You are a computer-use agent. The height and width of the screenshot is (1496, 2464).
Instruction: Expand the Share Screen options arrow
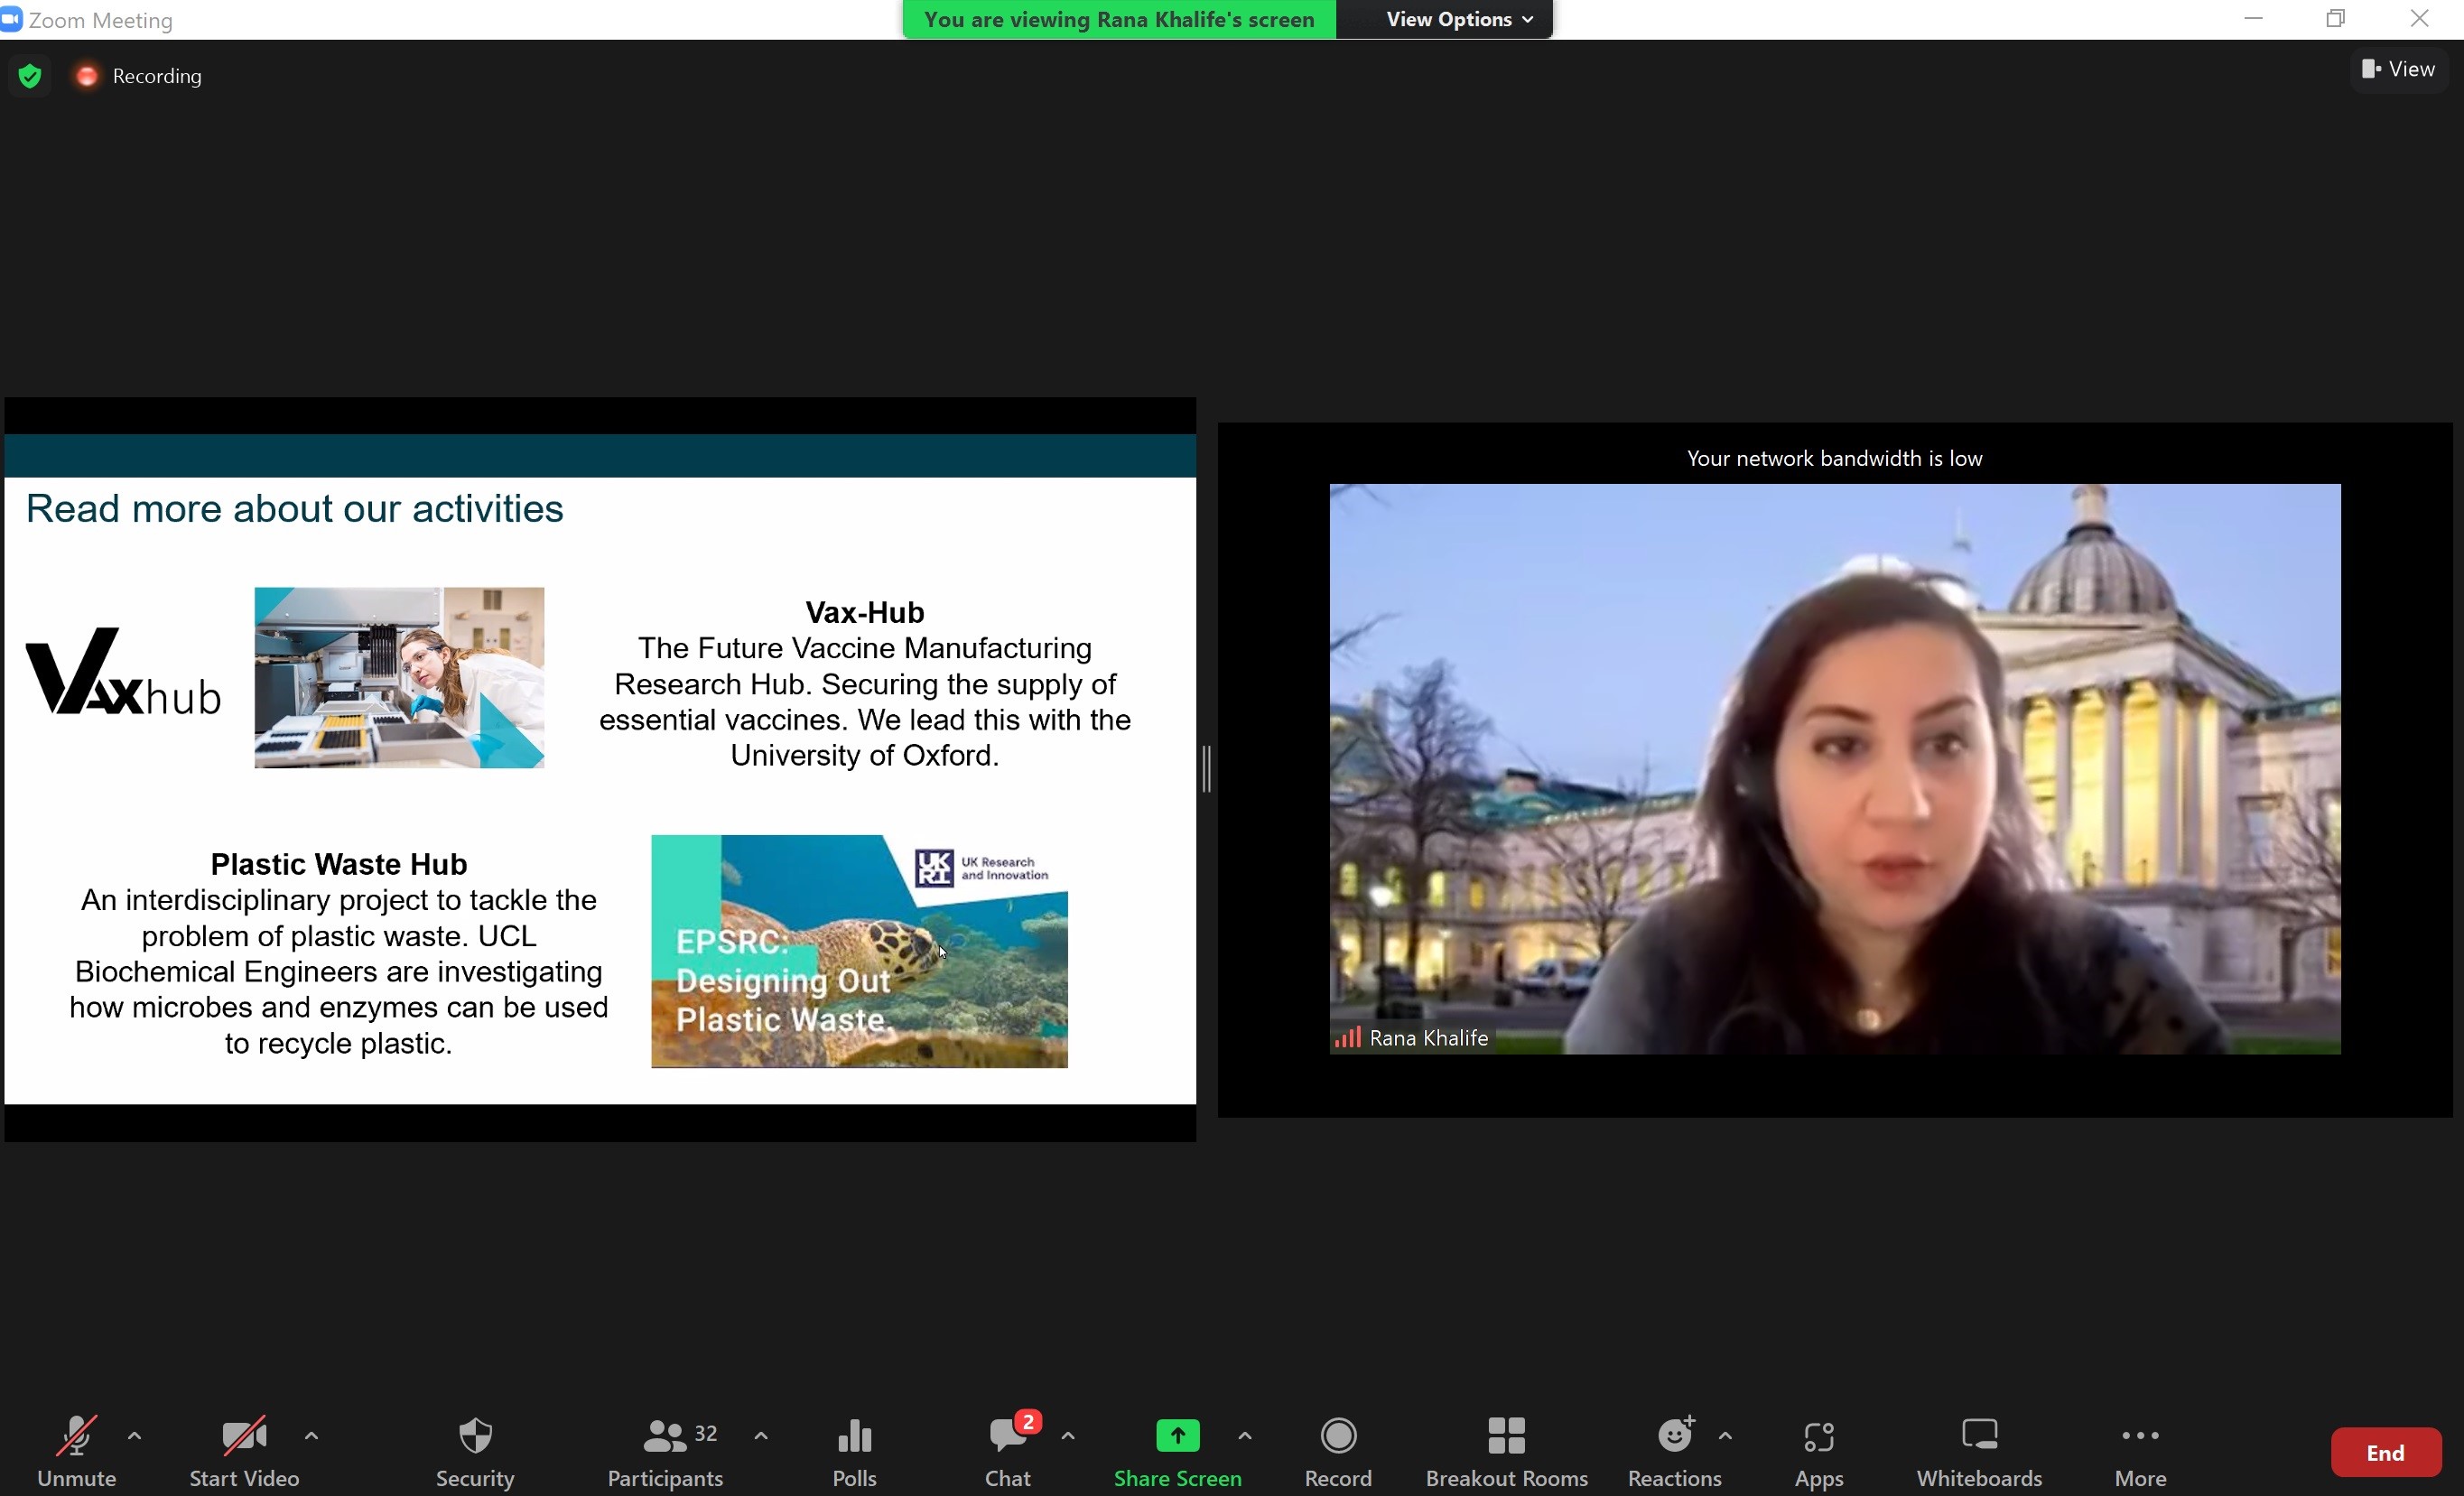click(x=1245, y=1436)
